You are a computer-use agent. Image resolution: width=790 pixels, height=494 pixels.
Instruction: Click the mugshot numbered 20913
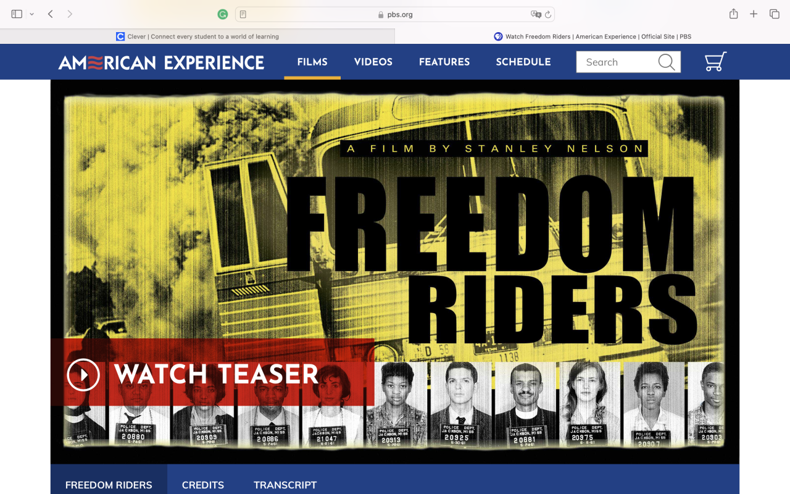click(396, 405)
